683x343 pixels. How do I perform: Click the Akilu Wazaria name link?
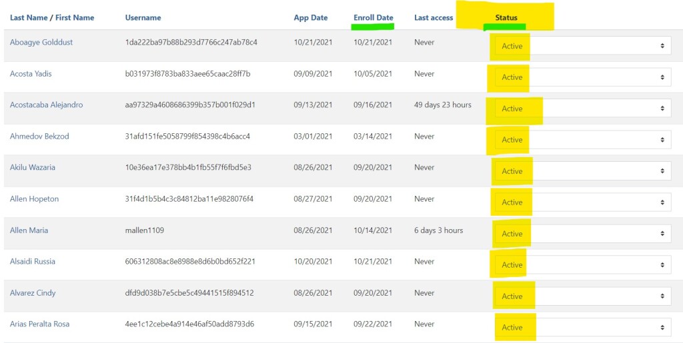click(x=33, y=168)
